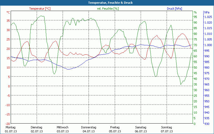The height and width of the screenshot is (134, 214).
Task: Click the '990' pressure axis value
Action: coord(207,56)
